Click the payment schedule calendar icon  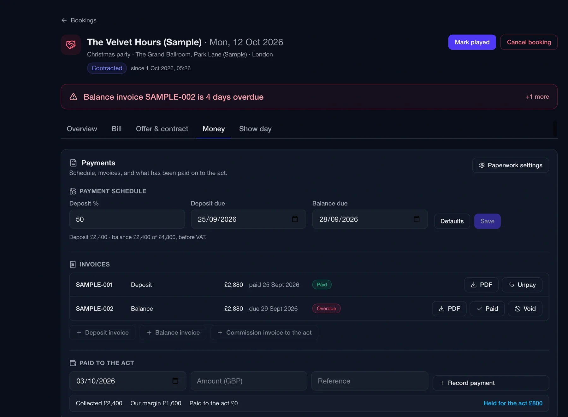pyautogui.click(x=73, y=191)
